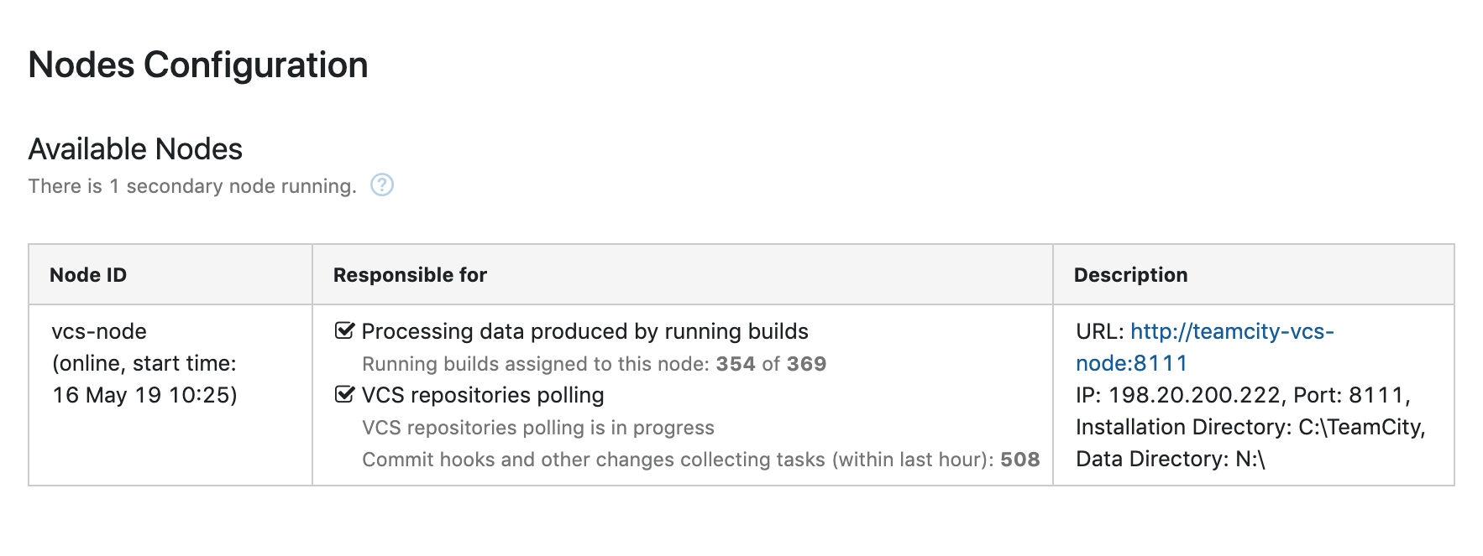Click the Nodes Configuration page heading
This screenshot has height=556, width=1483.
click(x=198, y=65)
